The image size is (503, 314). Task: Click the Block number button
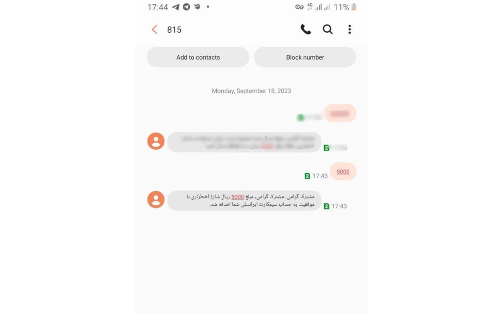pyautogui.click(x=305, y=57)
